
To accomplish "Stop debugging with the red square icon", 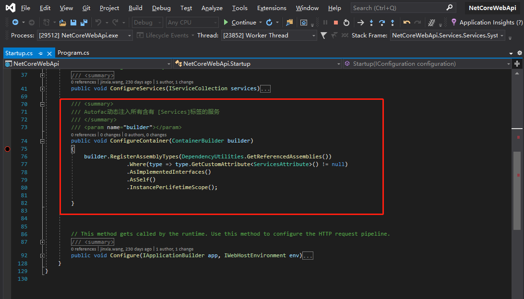I will point(336,23).
